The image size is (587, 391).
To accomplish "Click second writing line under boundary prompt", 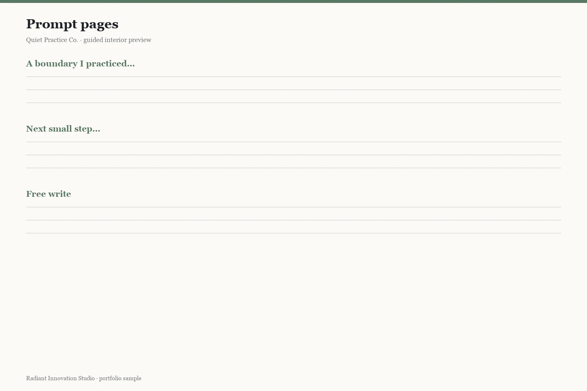I will click(293, 90).
